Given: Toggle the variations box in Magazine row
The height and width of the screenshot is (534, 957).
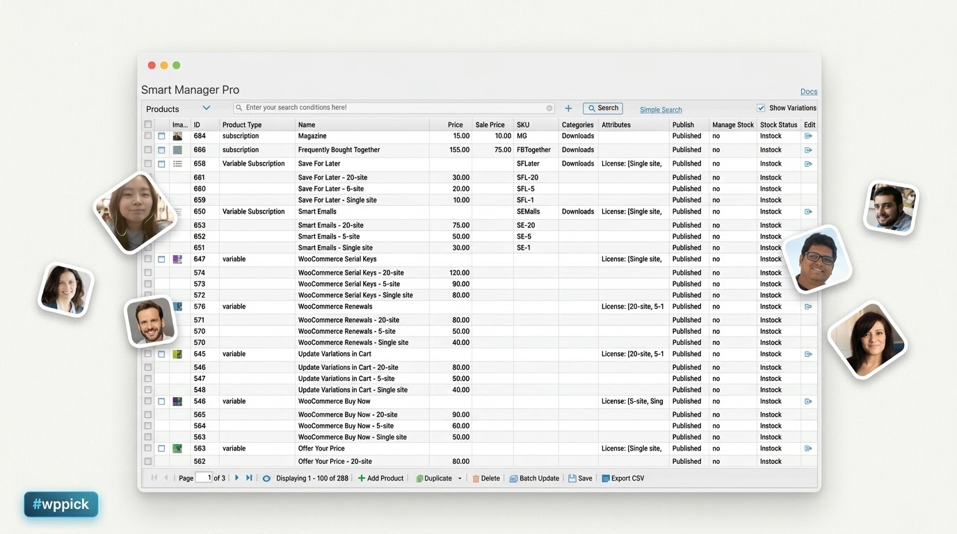Looking at the screenshot, I should pos(161,136).
